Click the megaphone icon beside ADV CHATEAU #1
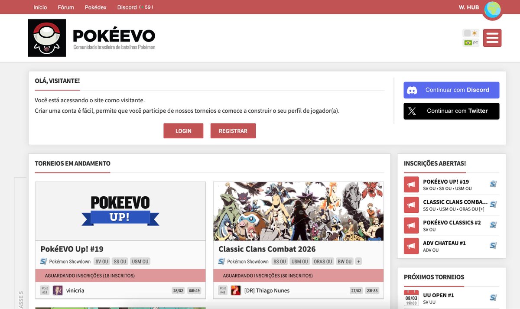 411,246
